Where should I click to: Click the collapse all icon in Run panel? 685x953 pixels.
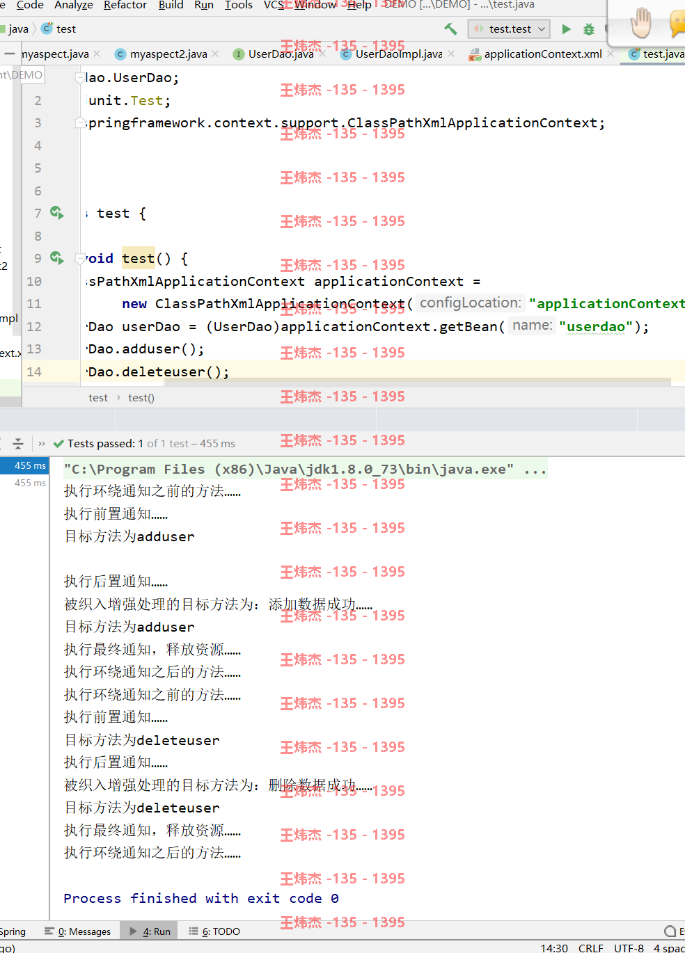[18, 443]
